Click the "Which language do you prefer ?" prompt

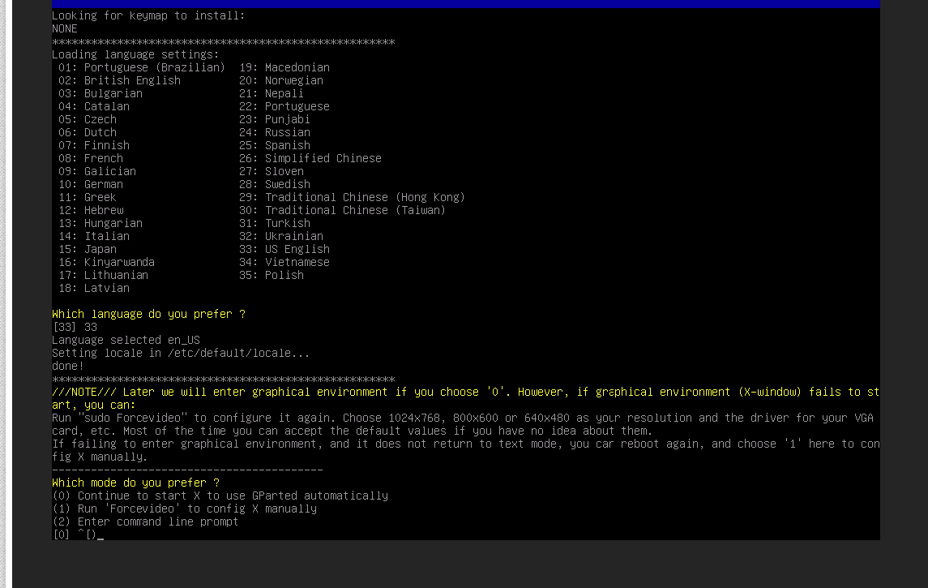[148, 314]
